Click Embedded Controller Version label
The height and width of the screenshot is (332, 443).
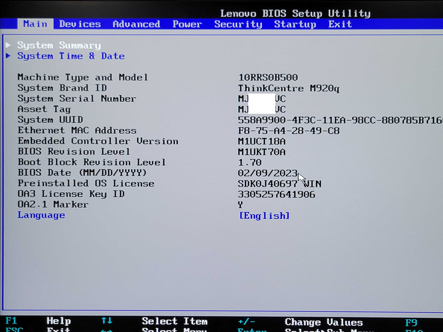pyautogui.click(x=98, y=141)
